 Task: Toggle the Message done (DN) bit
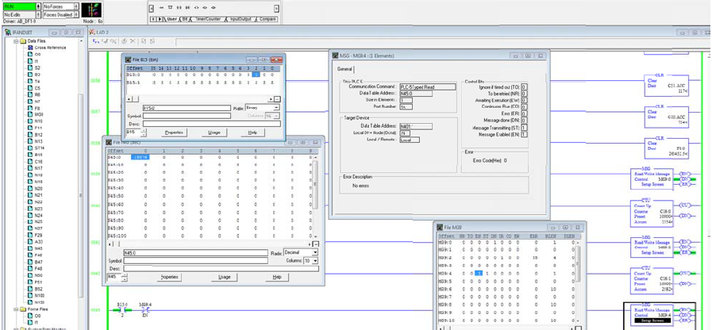coord(525,121)
